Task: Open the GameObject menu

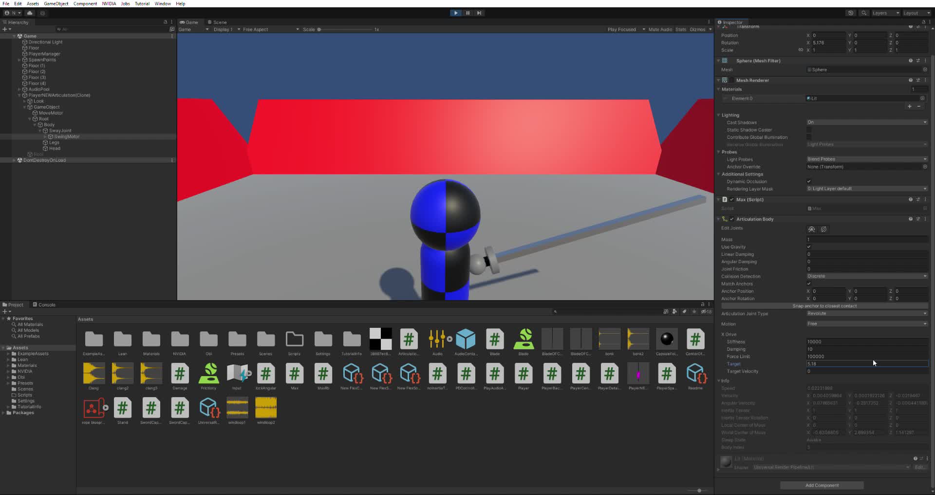Action: (56, 3)
